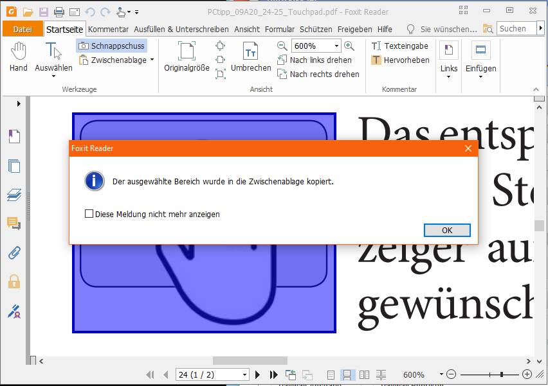The width and height of the screenshot is (548, 386).
Task: Open the 600% zoom dropdown in status bar
Action: coord(441,374)
